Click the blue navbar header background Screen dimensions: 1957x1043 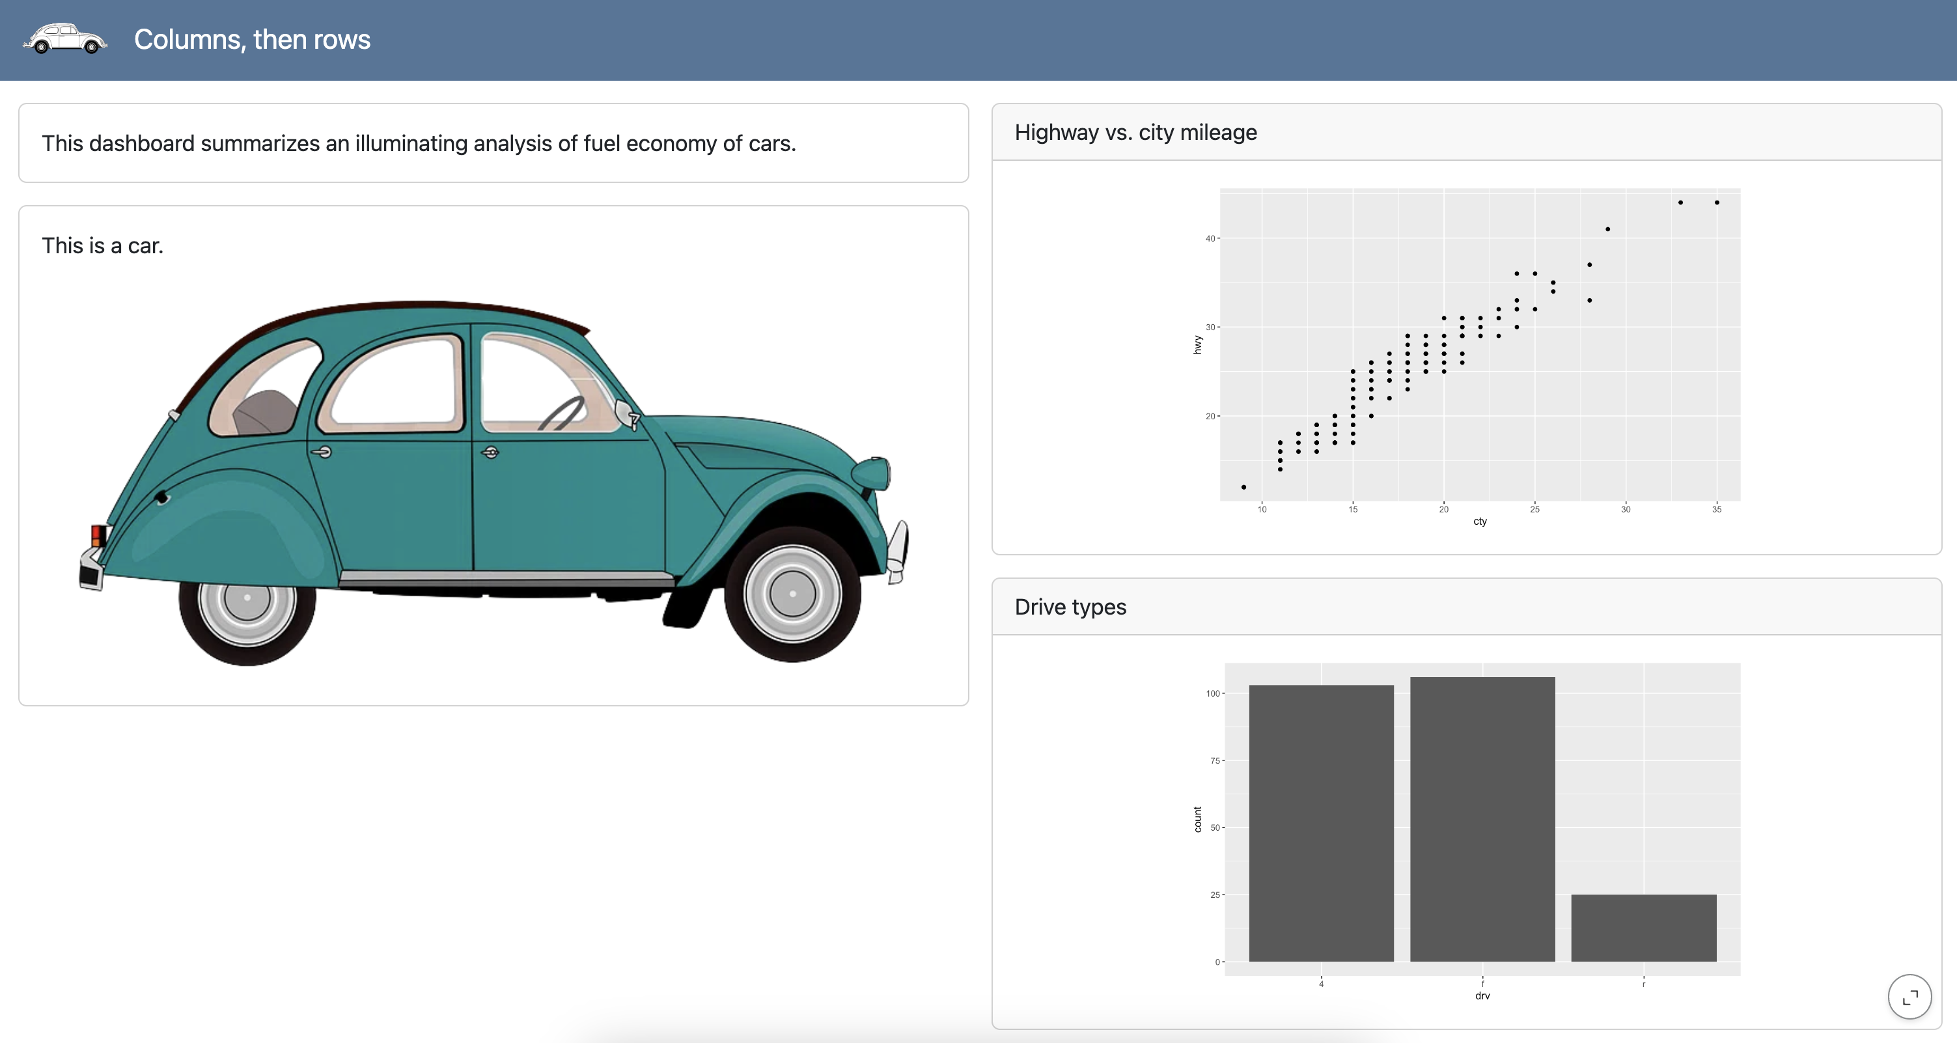[x=1139, y=39]
